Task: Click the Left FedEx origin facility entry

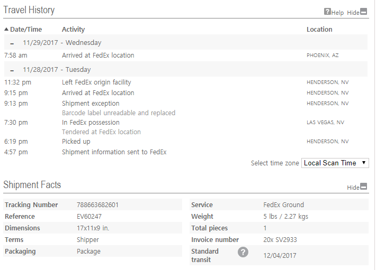Action: 96,82
